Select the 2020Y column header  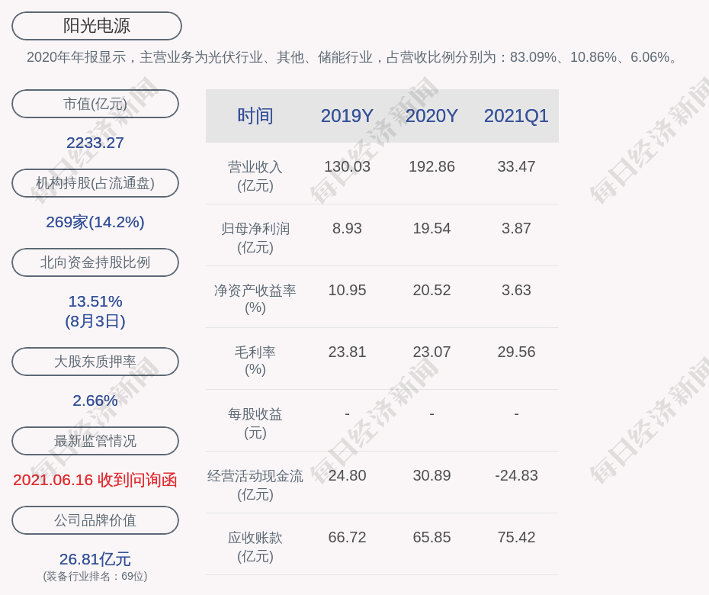(431, 116)
